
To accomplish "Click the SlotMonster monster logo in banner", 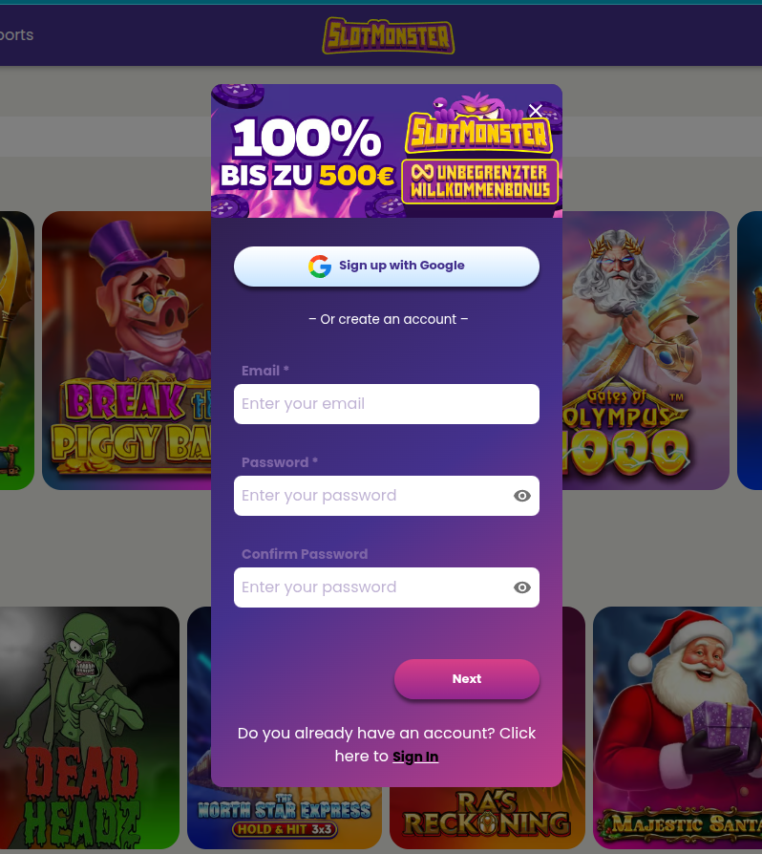I will click(479, 125).
